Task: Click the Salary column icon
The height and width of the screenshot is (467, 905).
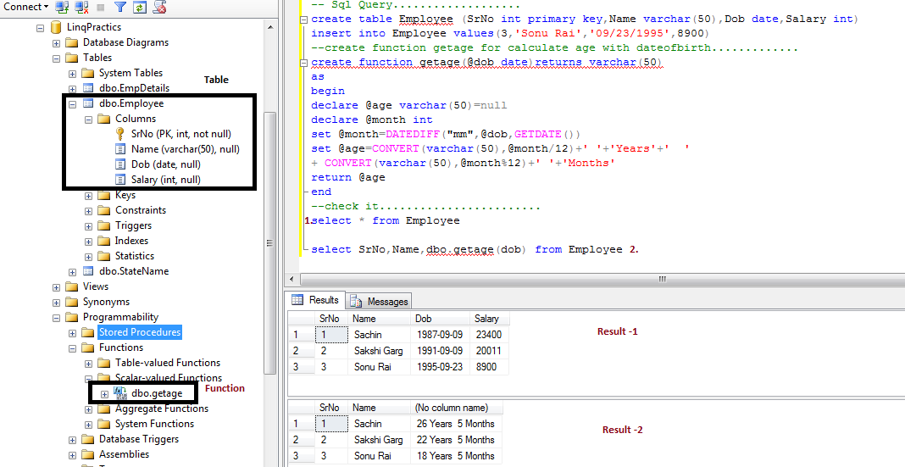Action: [x=120, y=180]
